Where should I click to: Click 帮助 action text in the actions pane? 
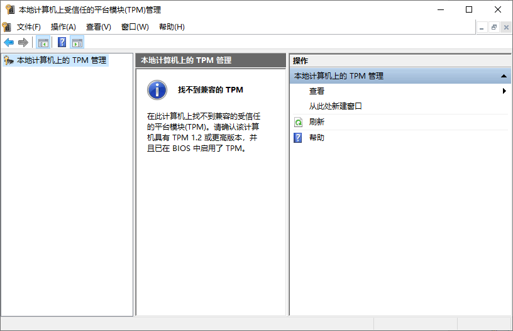[x=317, y=138]
